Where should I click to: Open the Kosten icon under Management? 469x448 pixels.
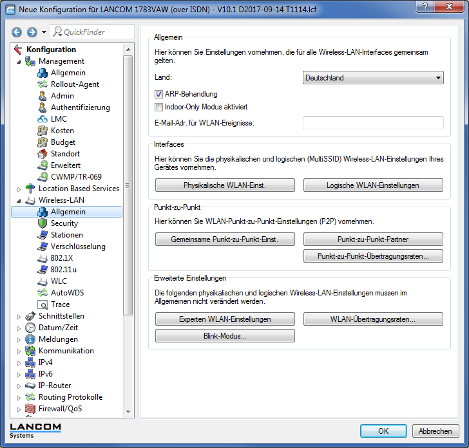click(x=43, y=131)
